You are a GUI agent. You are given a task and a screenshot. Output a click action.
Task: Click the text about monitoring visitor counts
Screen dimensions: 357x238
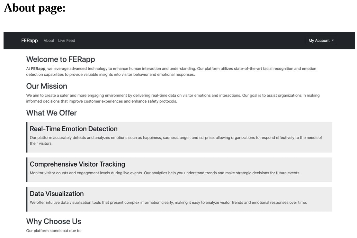click(165, 173)
